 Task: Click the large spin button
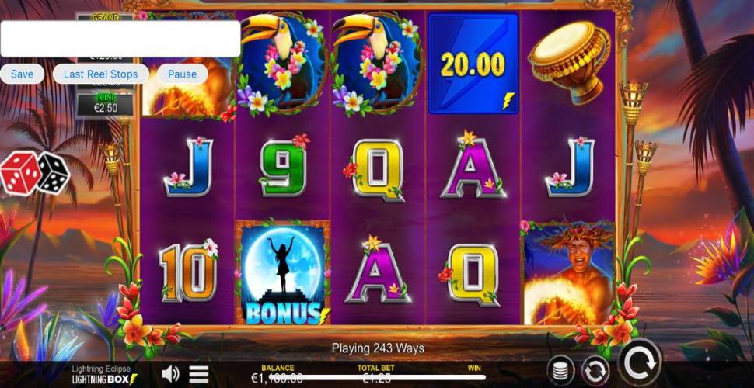click(640, 363)
